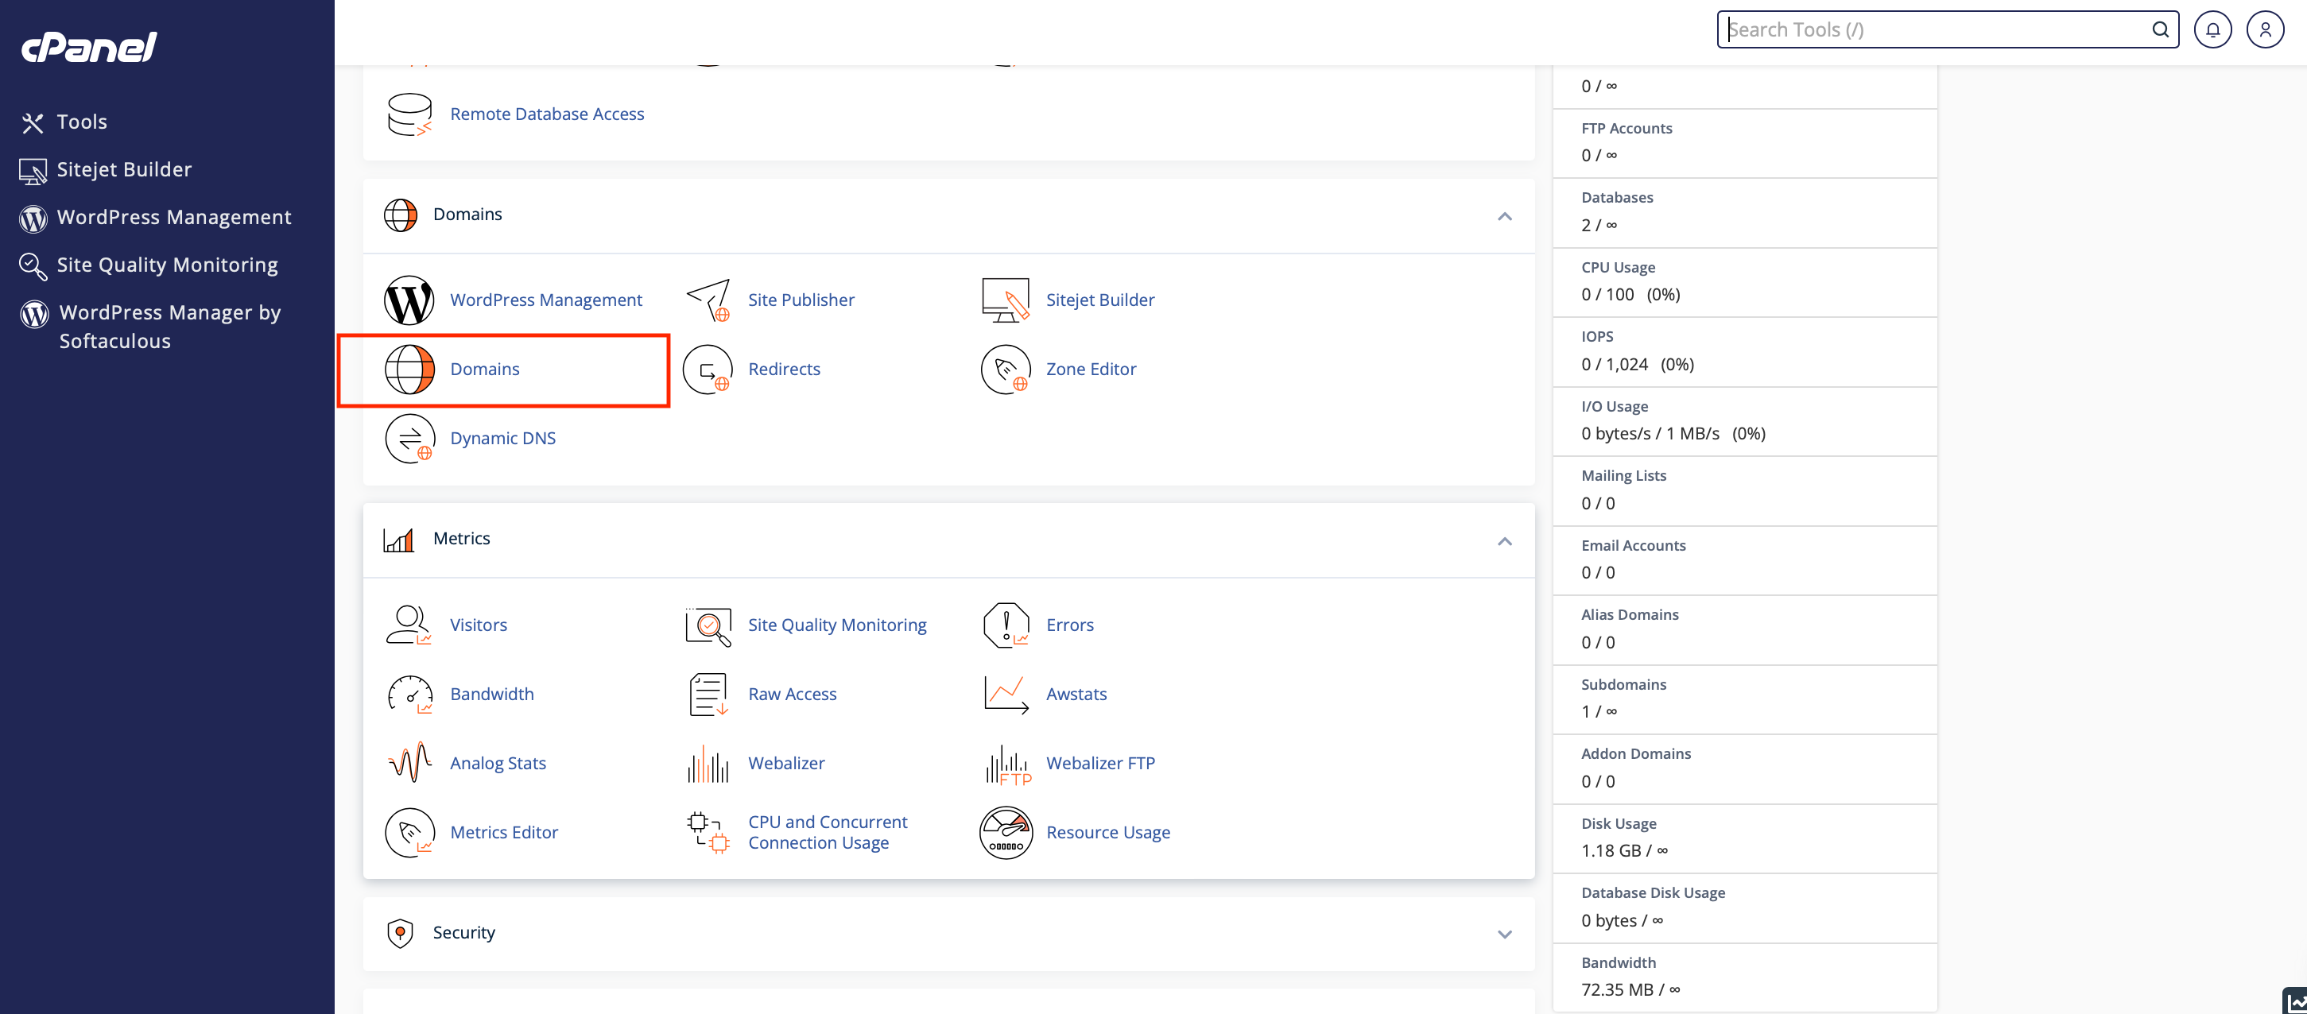
Task: Click the Dynamic DNS link
Action: pyautogui.click(x=502, y=439)
